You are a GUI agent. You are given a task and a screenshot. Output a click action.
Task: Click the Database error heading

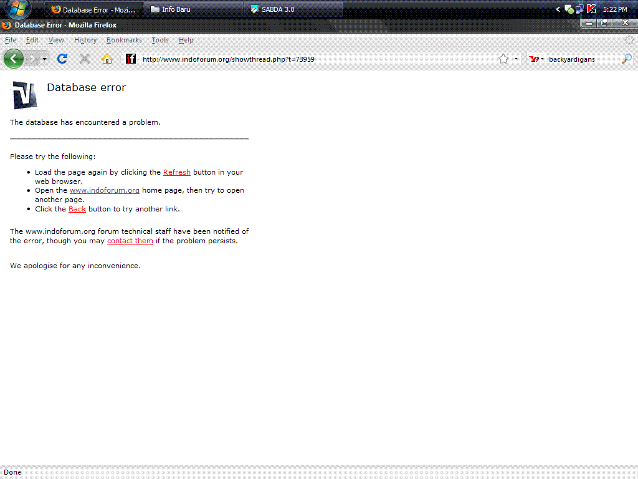(86, 87)
